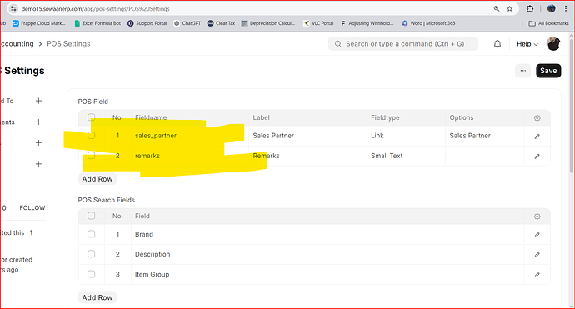Open the Clear Tax bookmark
The image size is (575, 309).
click(x=221, y=23)
